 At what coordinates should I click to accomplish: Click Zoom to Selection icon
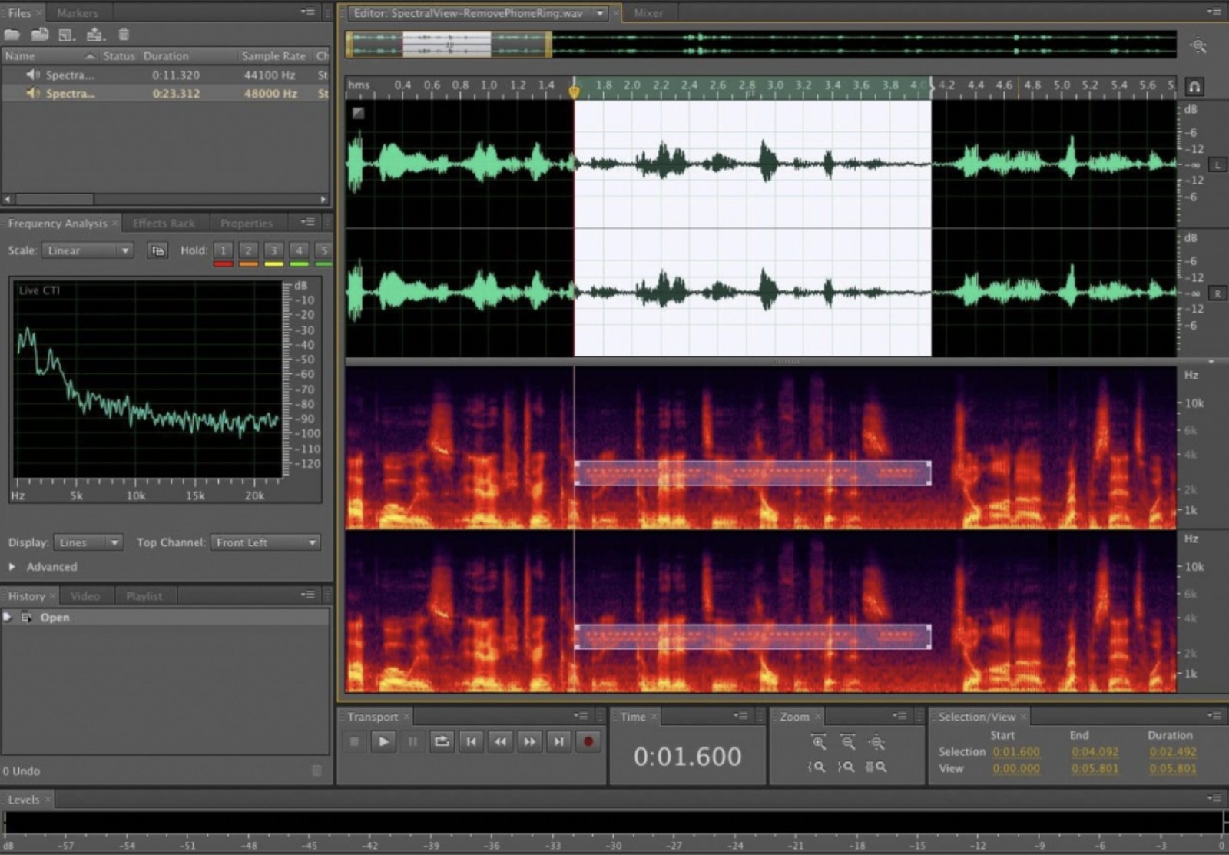click(x=876, y=767)
